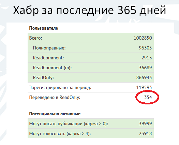The image size is (179, 145).
Task: Click the 'Пользователи' section header
Action: pos(44,28)
